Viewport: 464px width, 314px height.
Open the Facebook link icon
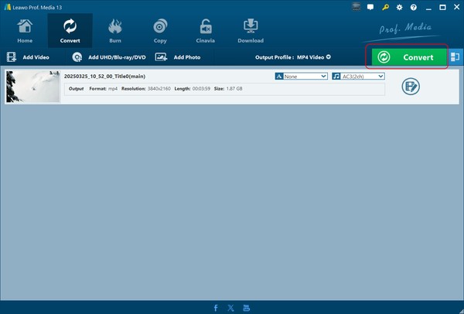coord(216,308)
